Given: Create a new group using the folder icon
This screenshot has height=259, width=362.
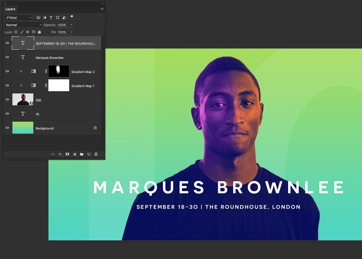Looking at the screenshot, I should click(x=82, y=154).
